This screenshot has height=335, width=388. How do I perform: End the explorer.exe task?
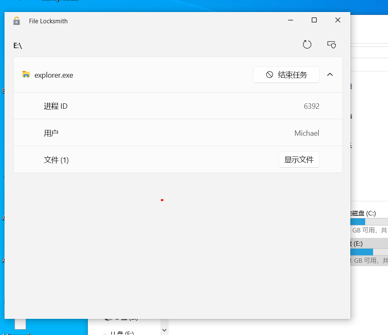tap(286, 75)
